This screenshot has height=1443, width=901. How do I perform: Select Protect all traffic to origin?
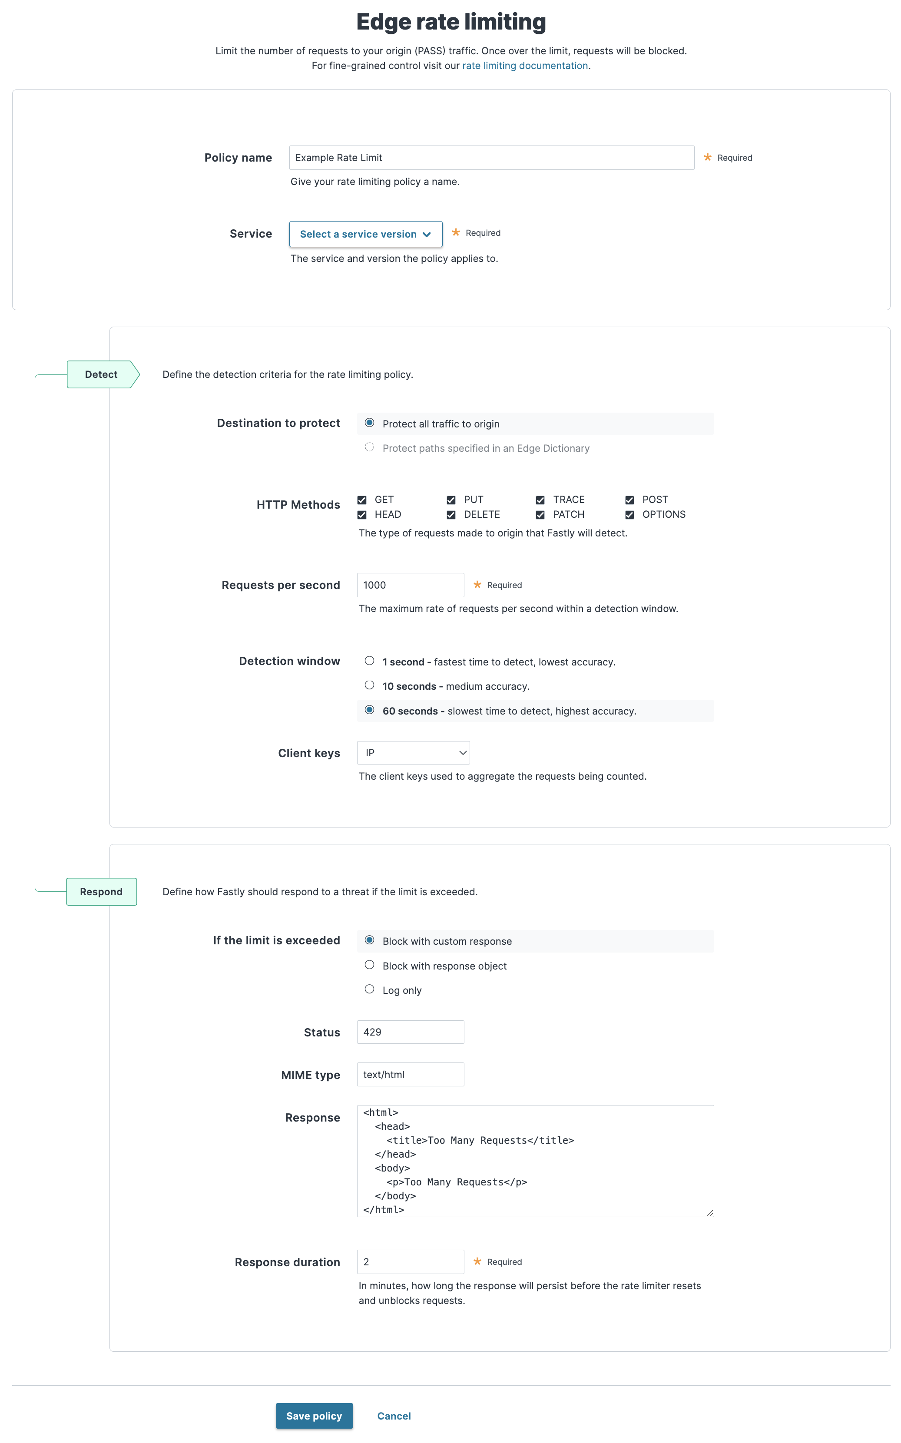click(x=369, y=423)
